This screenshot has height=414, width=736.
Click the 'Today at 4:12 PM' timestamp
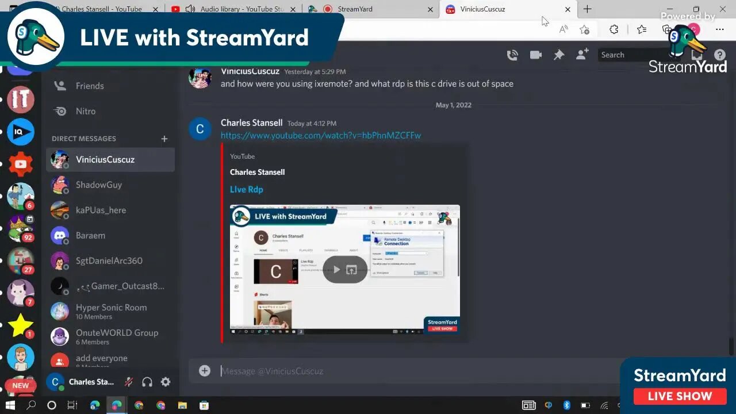[x=312, y=124]
